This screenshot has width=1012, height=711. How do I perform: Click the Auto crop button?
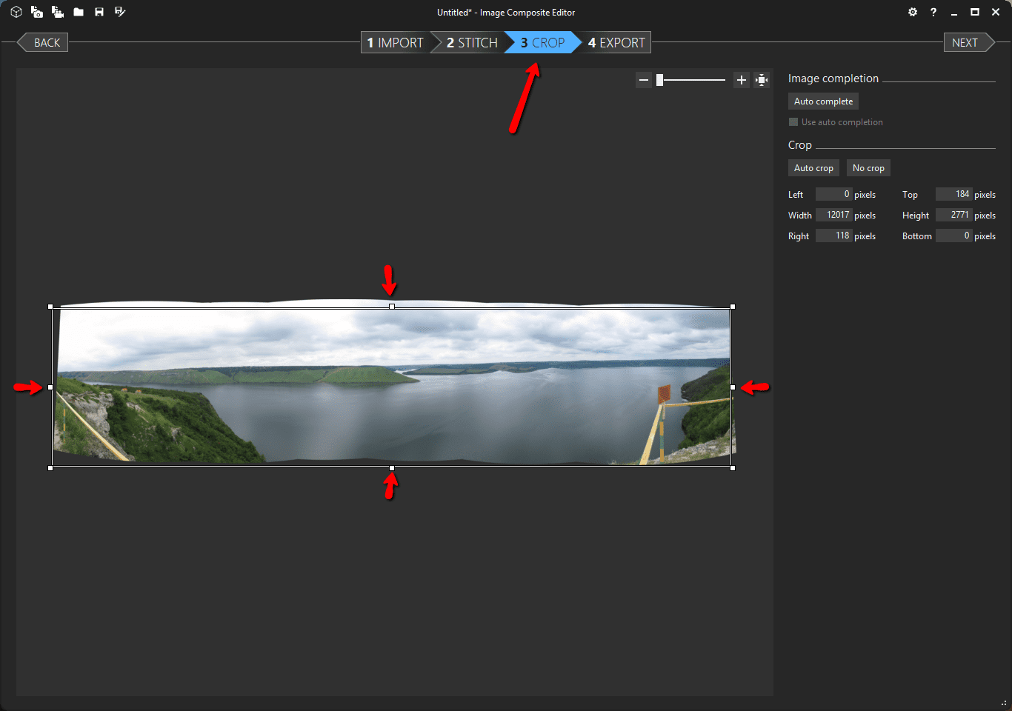point(813,168)
